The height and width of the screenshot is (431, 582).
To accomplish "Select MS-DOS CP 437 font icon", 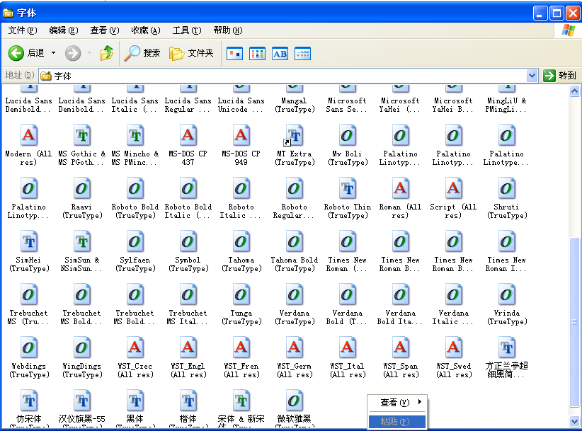I will click(x=188, y=136).
